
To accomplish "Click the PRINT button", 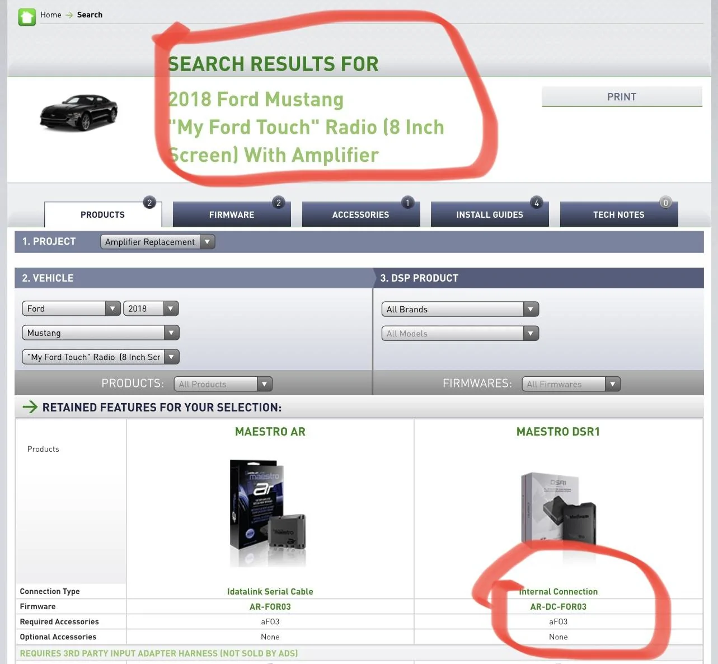I will [622, 97].
